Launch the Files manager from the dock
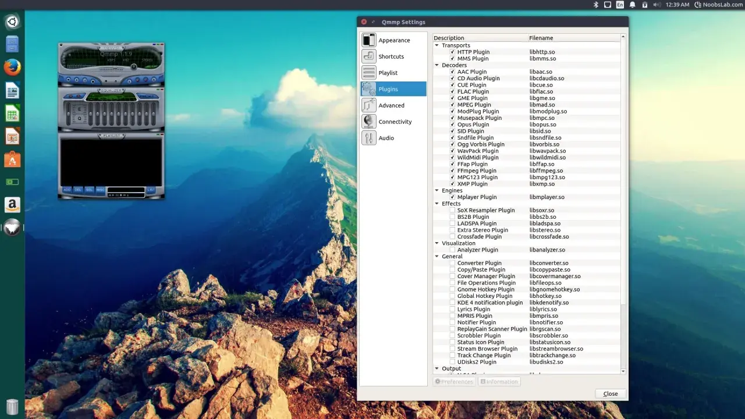 12,44
